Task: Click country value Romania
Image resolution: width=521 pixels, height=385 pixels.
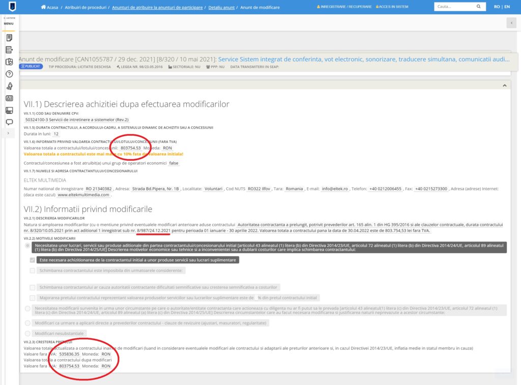Action: click(x=295, y=189)
